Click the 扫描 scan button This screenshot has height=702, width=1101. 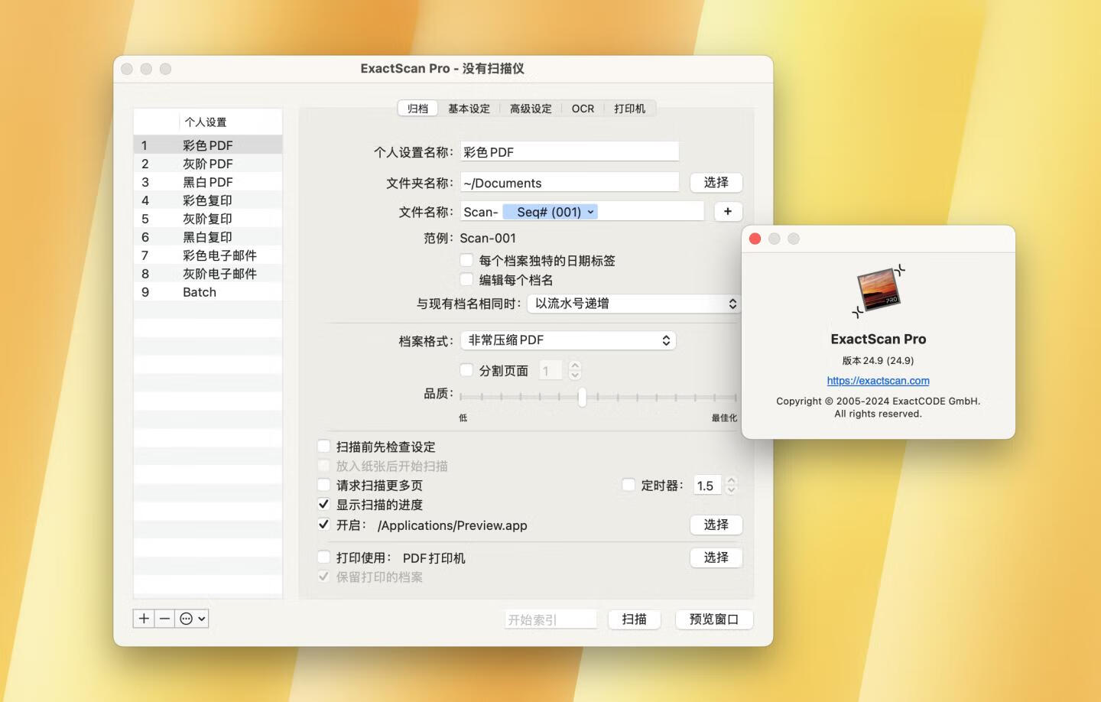coord(635,619)
